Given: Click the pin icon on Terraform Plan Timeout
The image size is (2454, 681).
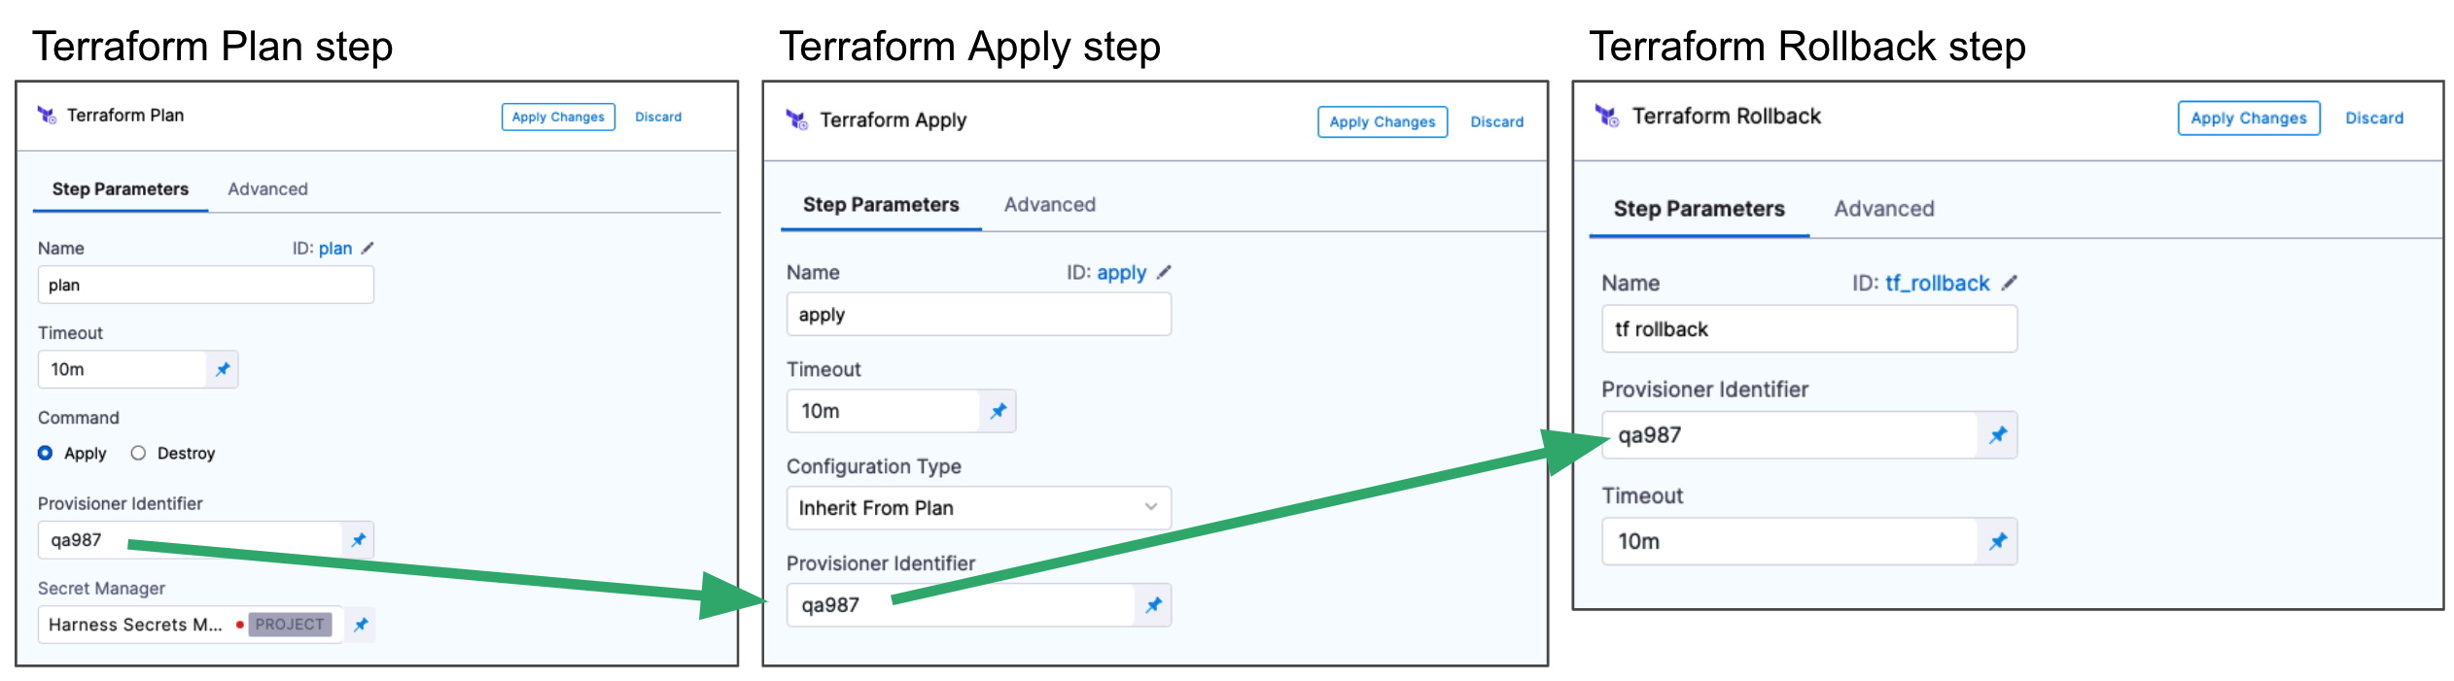Looking at the screenshot, I should [223, 369].
